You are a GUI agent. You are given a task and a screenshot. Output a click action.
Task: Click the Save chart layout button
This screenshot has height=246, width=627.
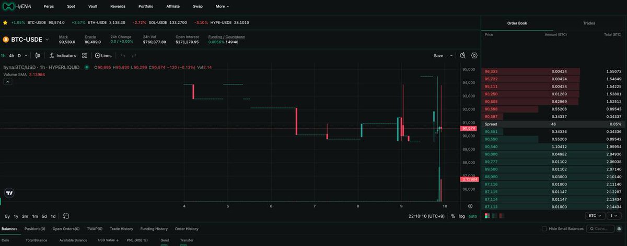[438, 55]
